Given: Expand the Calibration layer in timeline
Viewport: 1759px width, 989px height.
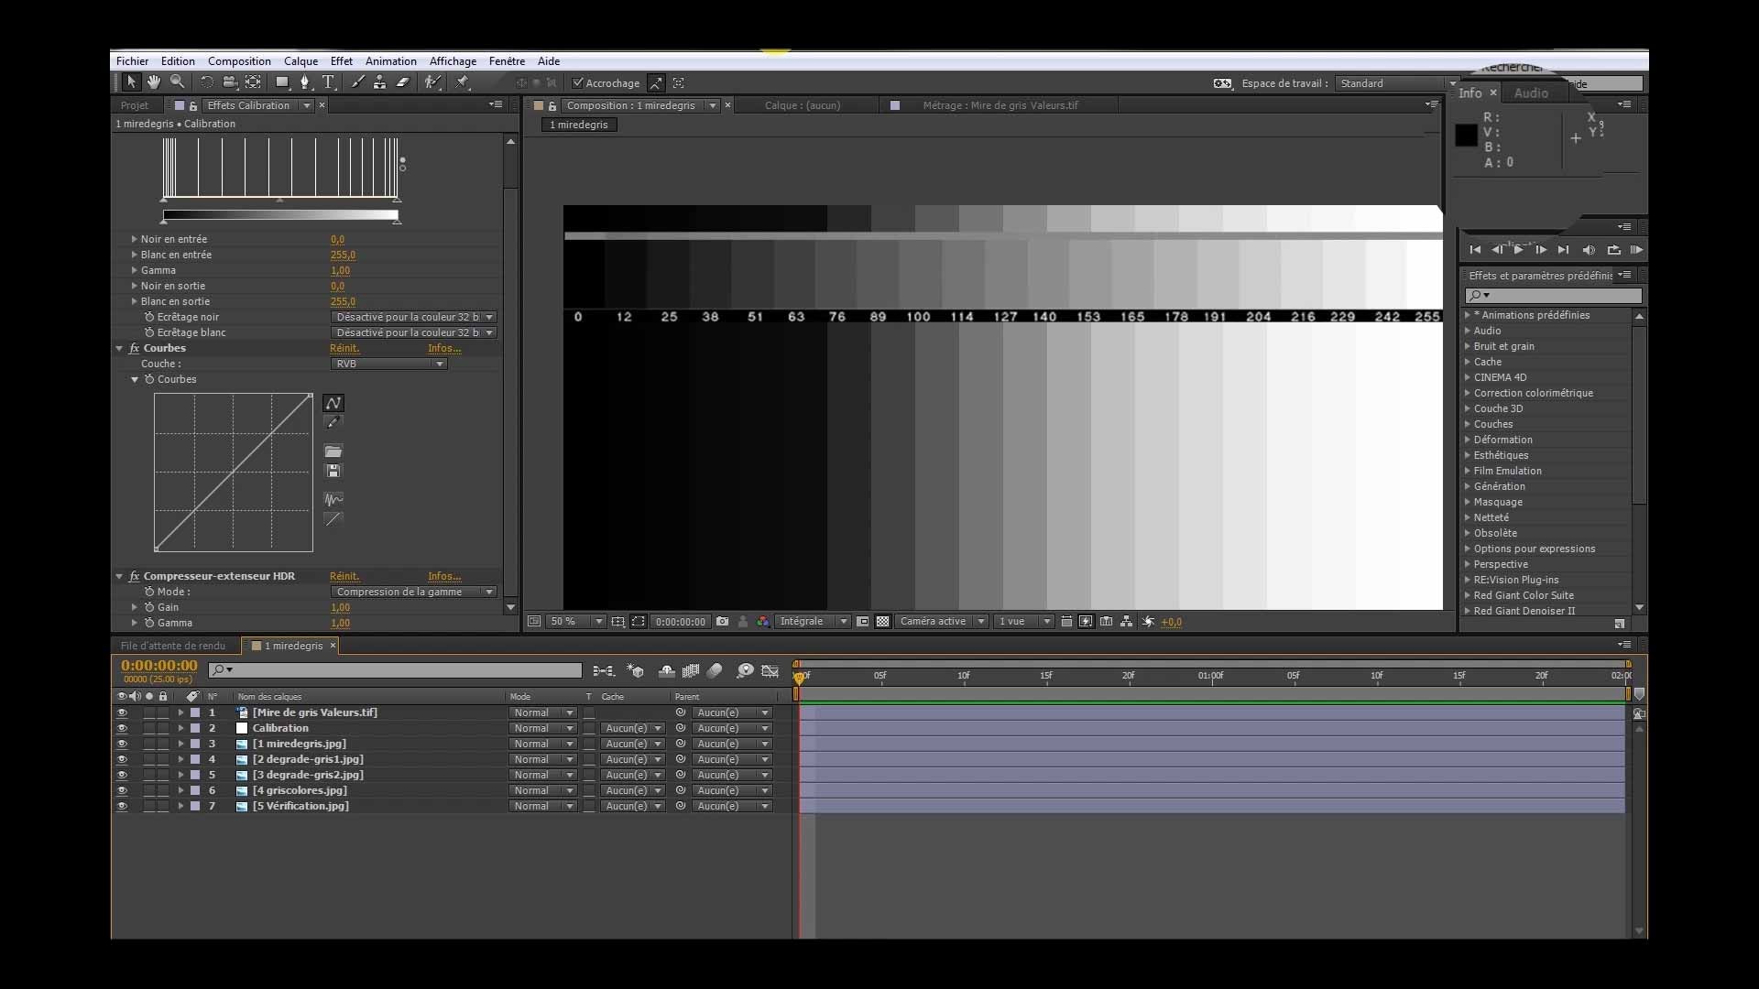Looking at the screenshot, I should [x=180, y=728].
